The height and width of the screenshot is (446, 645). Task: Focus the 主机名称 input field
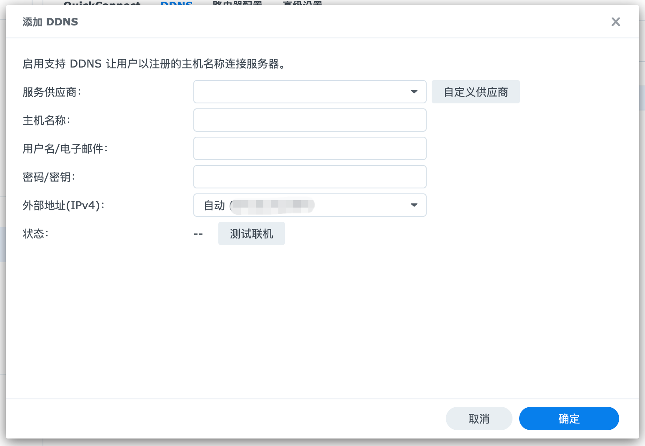(310, 120)
